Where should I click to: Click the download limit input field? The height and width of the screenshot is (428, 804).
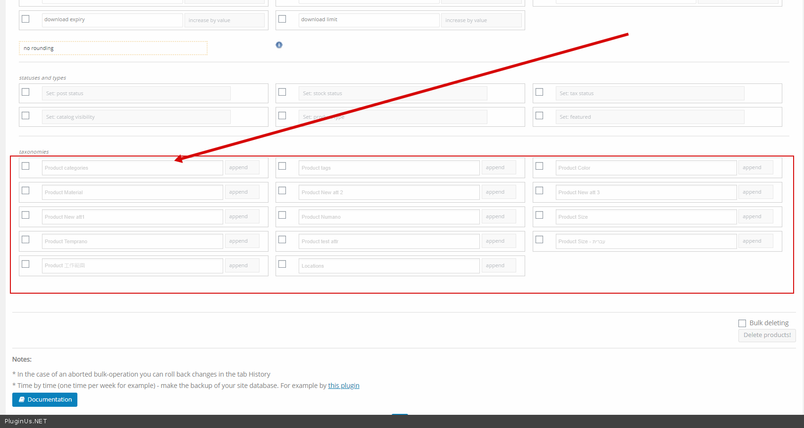pyautogui.click(x=369, y=20)
